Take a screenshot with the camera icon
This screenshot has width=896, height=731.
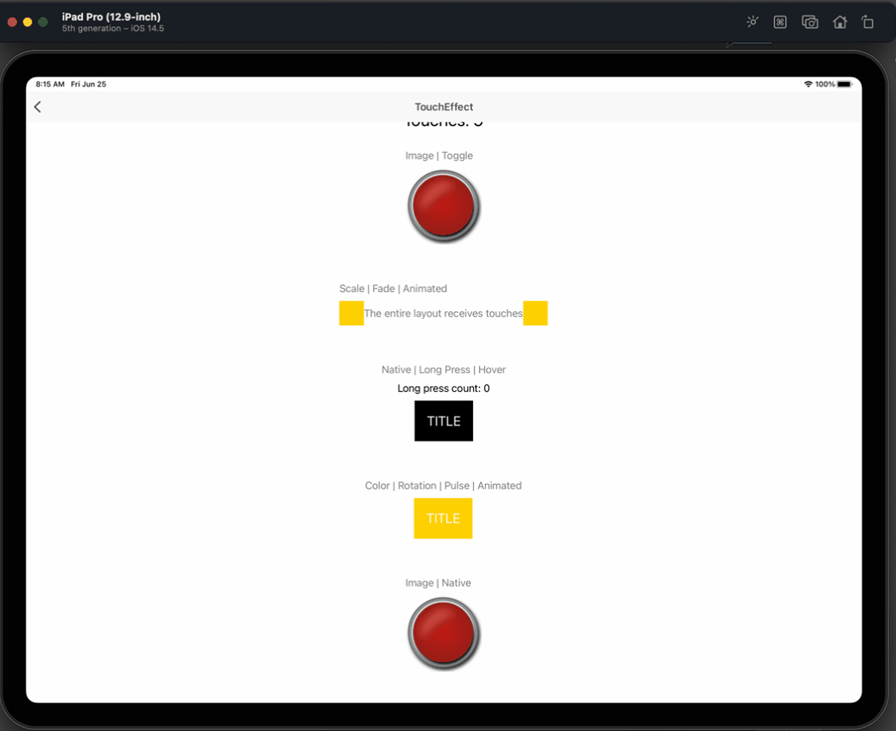[810, 22]
